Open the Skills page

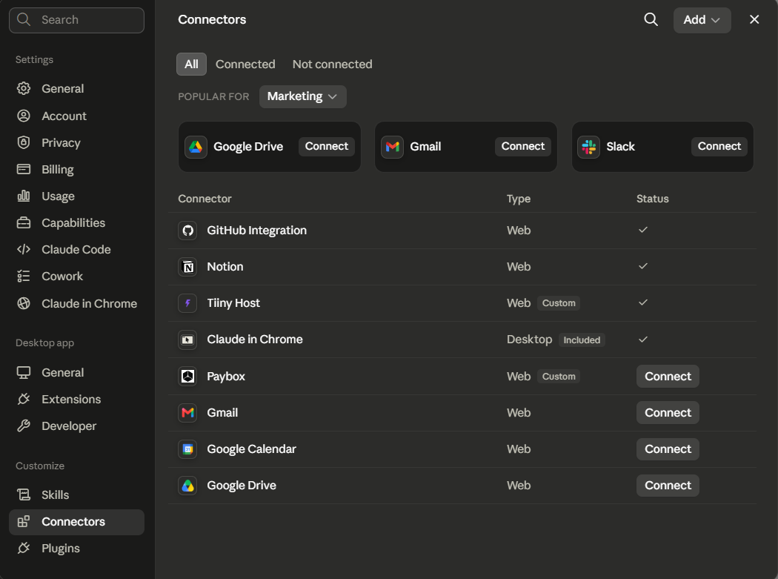click(x=76, y=495)
